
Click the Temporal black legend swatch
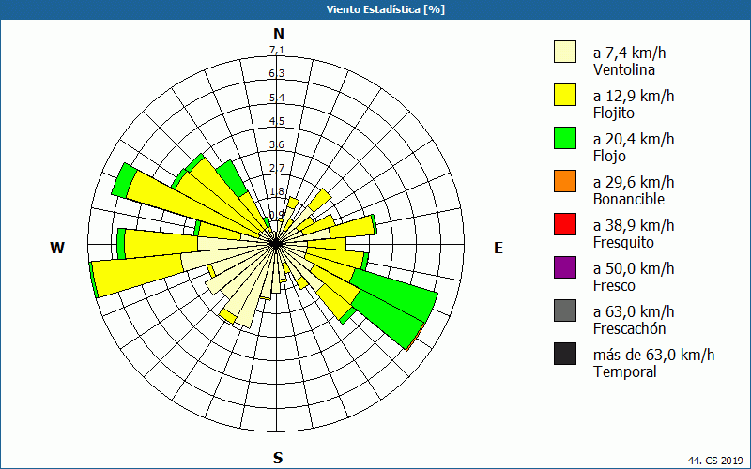565,354
